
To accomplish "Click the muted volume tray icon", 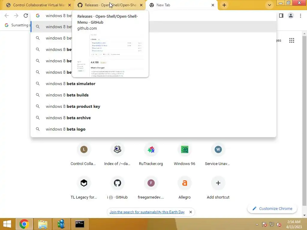I will [x=279, y=224].
